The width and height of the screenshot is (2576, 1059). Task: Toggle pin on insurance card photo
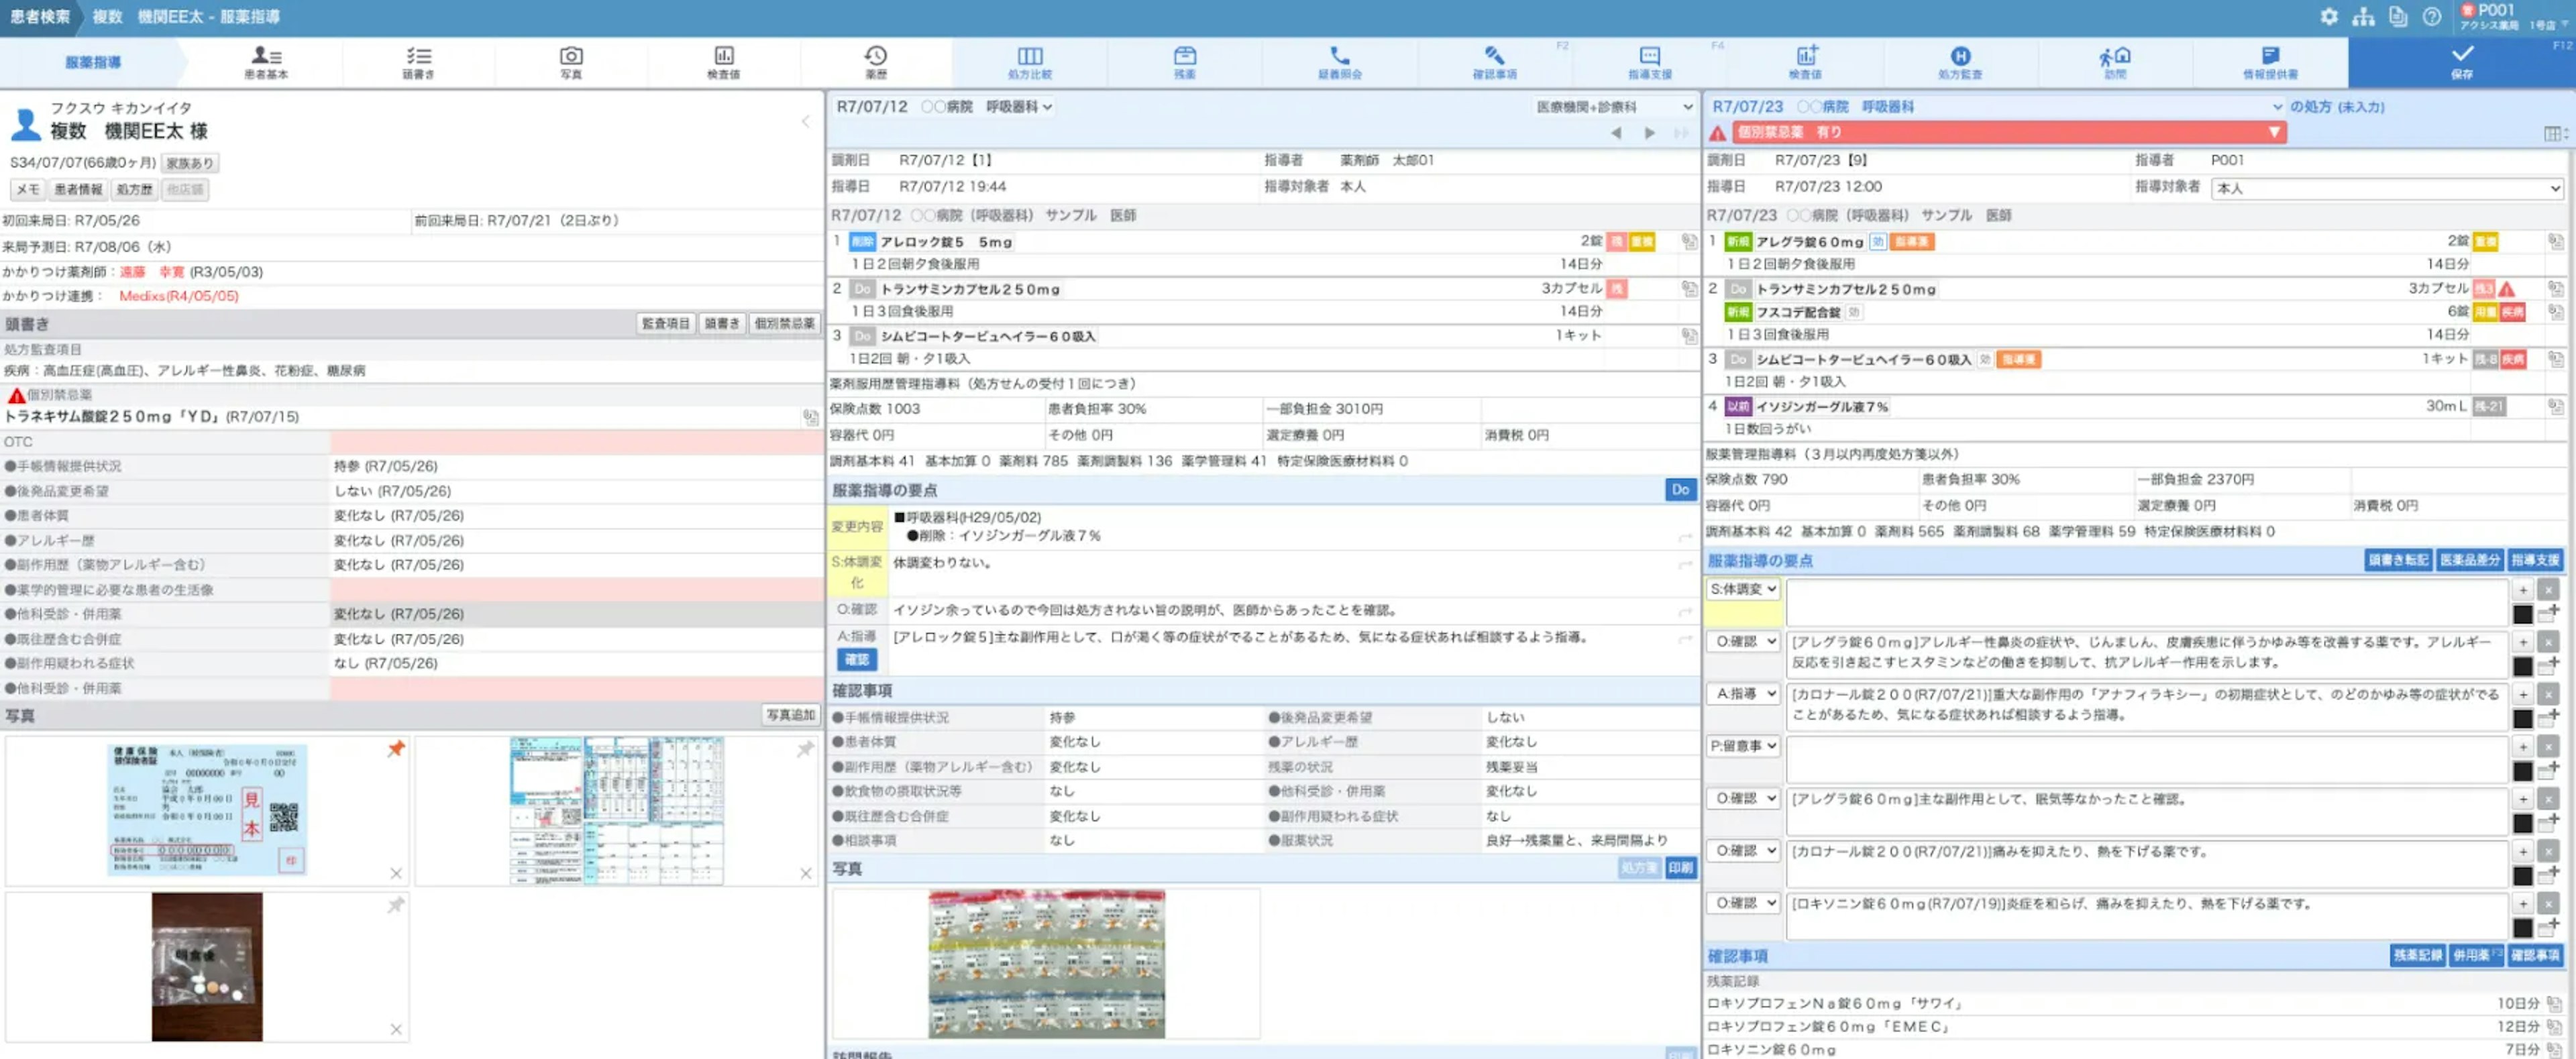click(x=396, y=749)
